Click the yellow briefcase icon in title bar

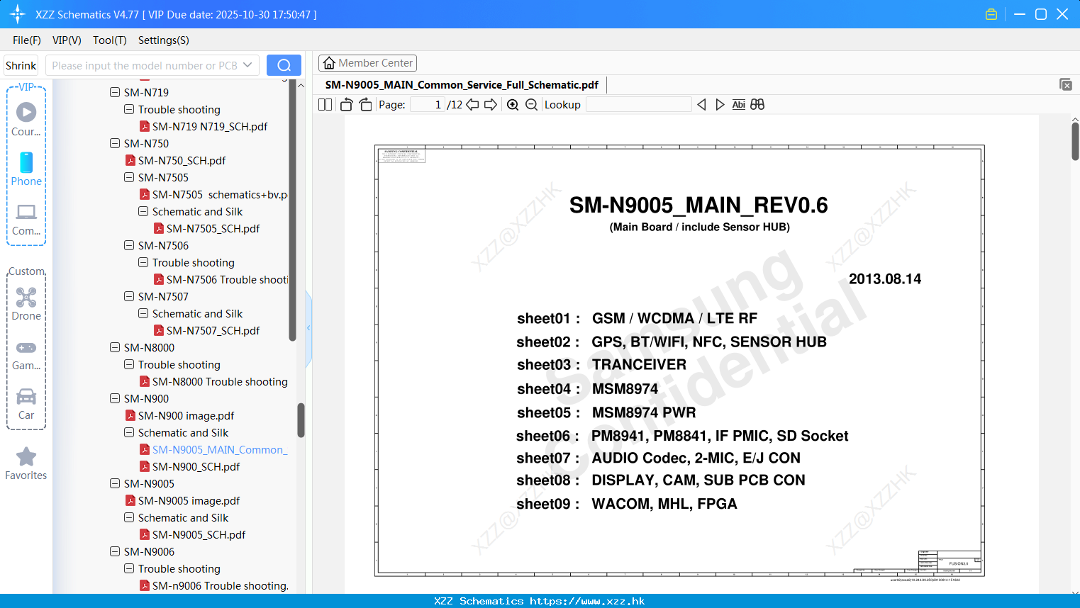pos(991,14)
